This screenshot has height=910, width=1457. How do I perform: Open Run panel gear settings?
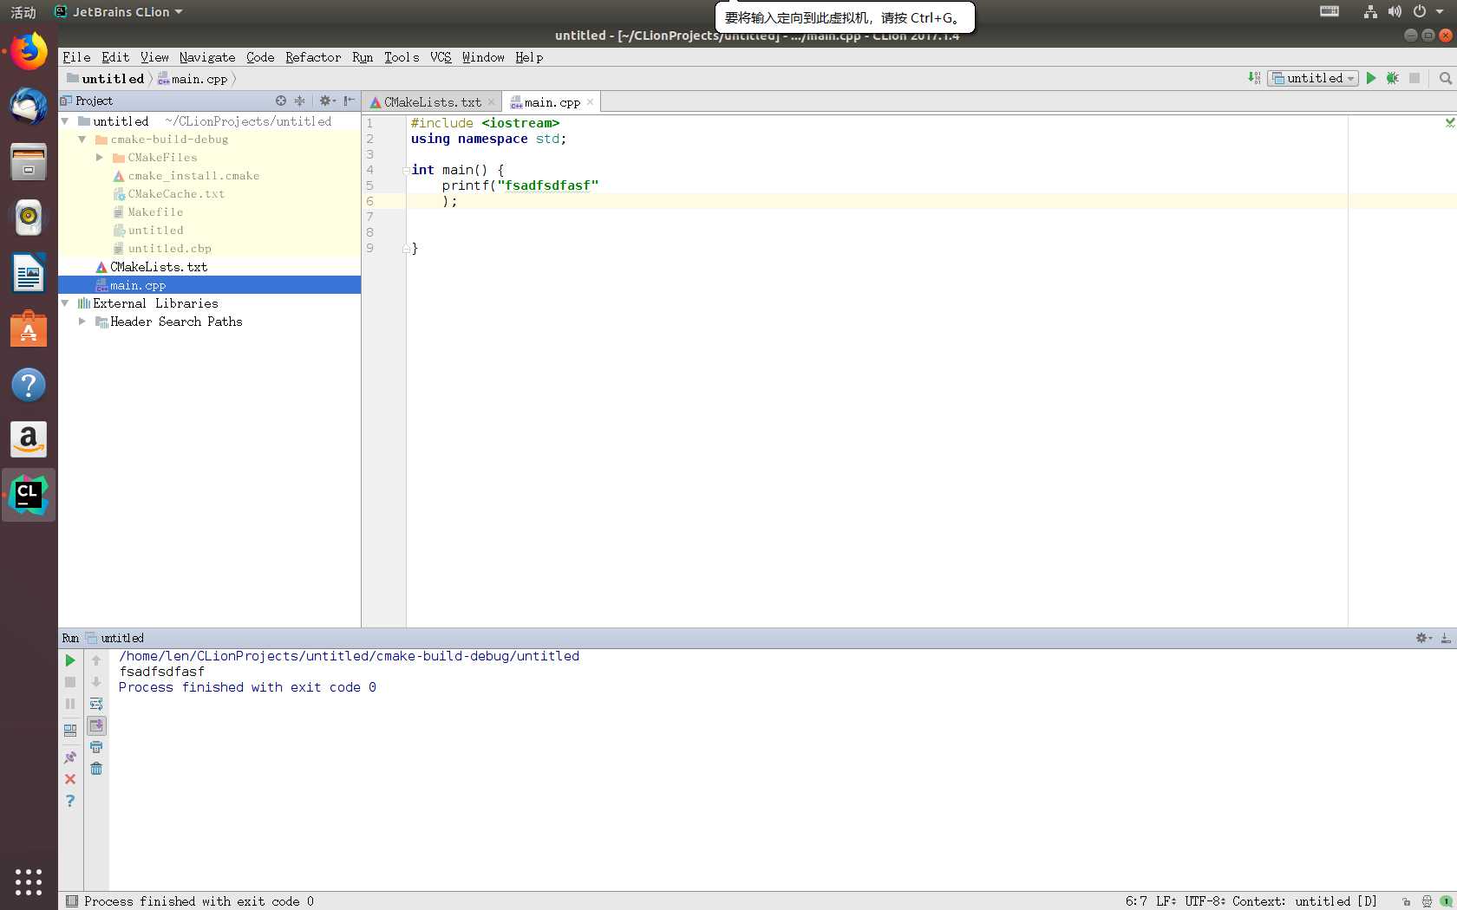pos(1423,638)
